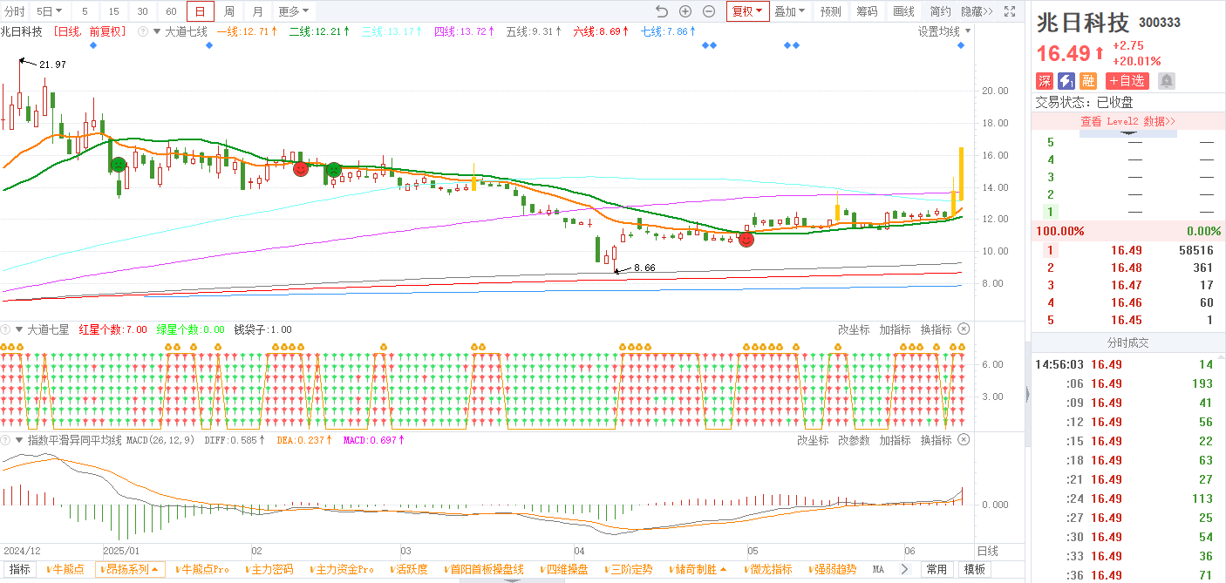Click 换指标 in MACD panel
Image resolution: width=1226 pixels, height=583 pixels.
coord(936,440)
